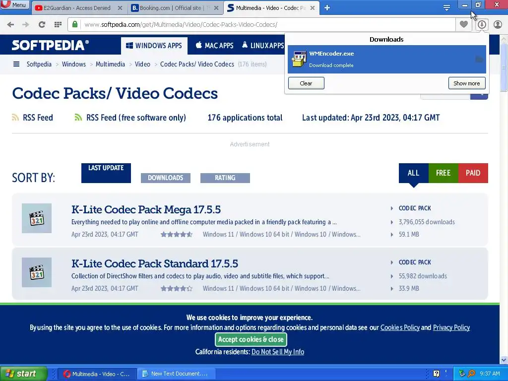Open the Privacy Policy link

(x=451, y=327)
